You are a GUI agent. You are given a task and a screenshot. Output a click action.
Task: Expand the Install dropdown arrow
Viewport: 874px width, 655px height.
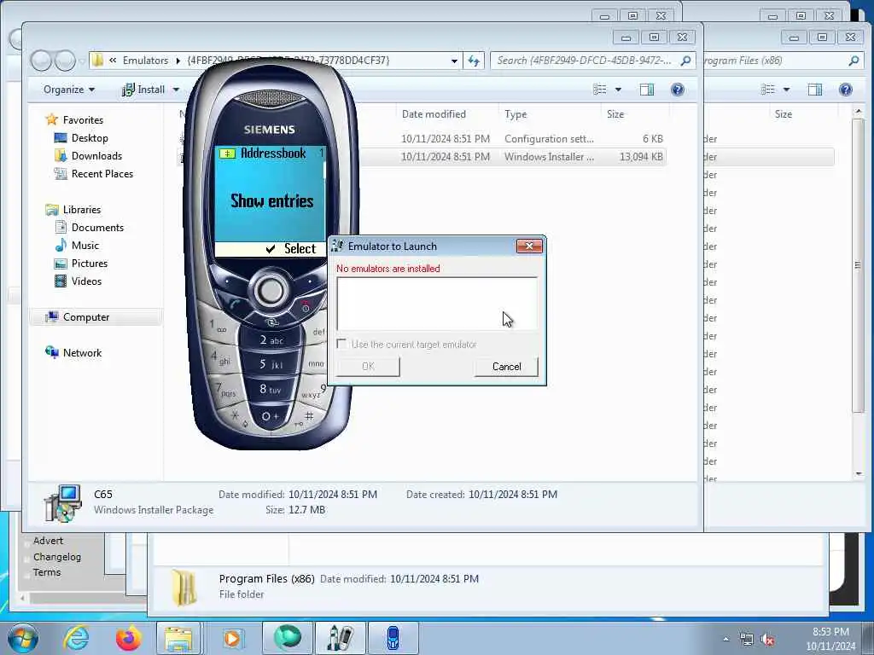176,90
